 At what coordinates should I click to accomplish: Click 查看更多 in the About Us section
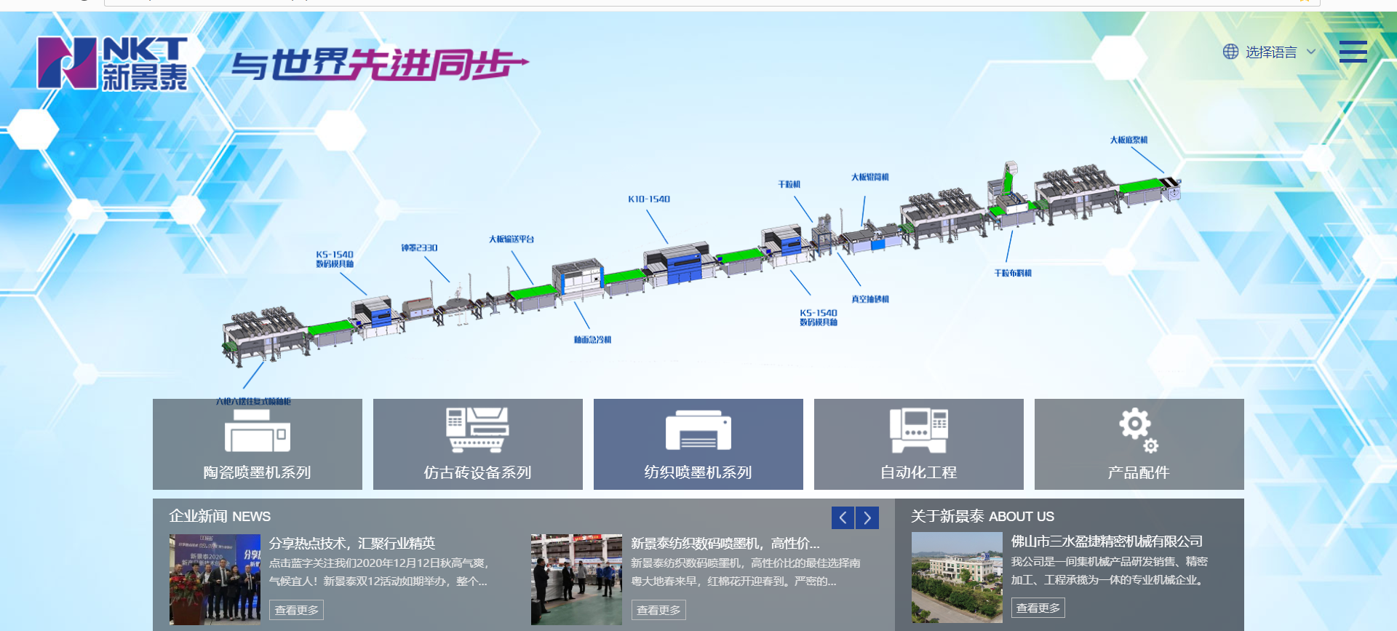1038,608
